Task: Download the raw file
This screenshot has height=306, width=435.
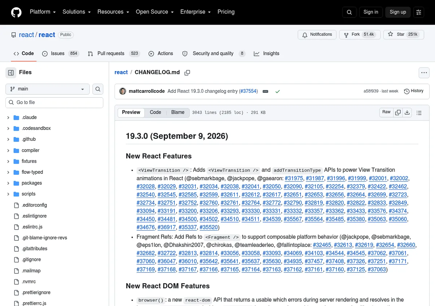Action: 407,112
